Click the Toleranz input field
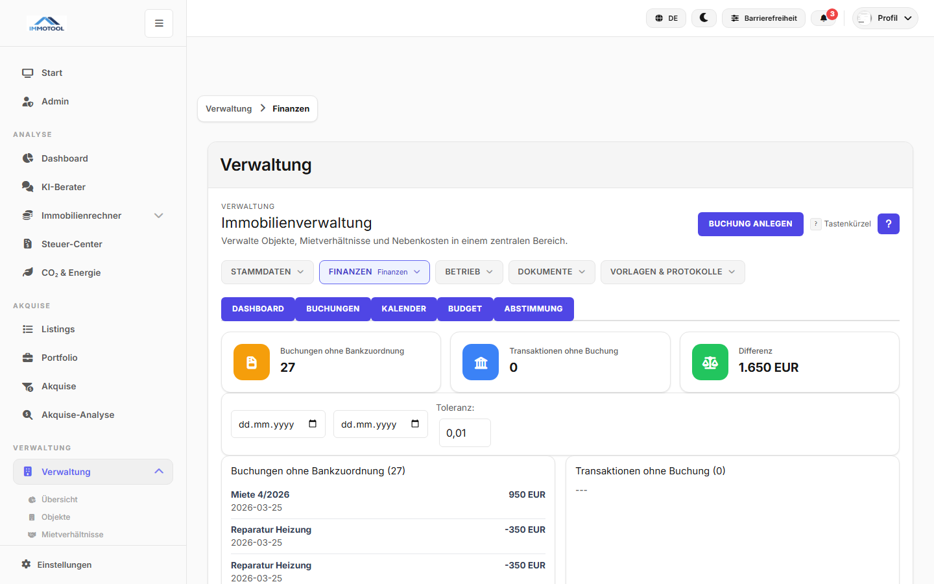The image size is (934, 584). (464, 433)
